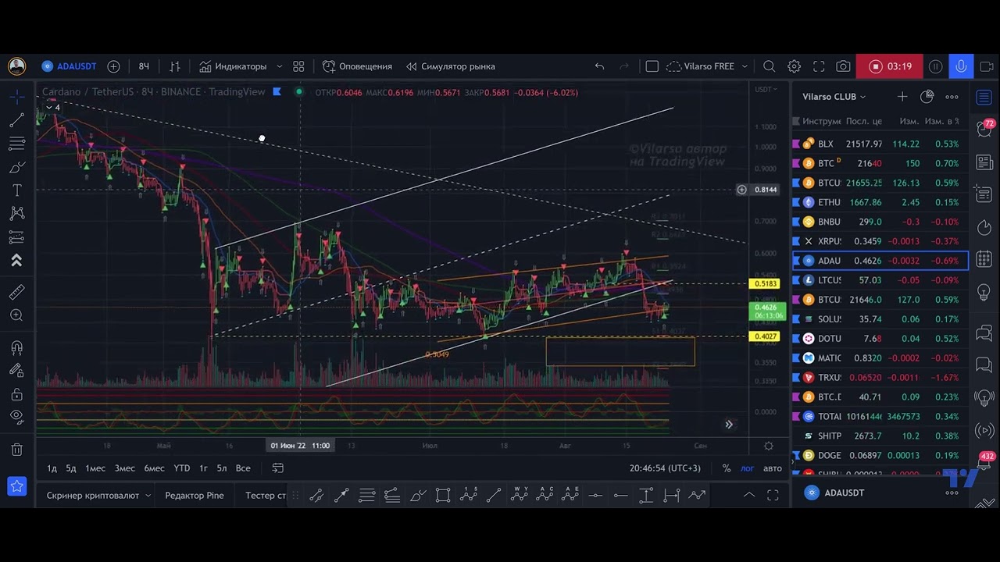This screenshot has width=1000, height=562.
Task: Click the Оповещения alerts button
Action: 357,66
